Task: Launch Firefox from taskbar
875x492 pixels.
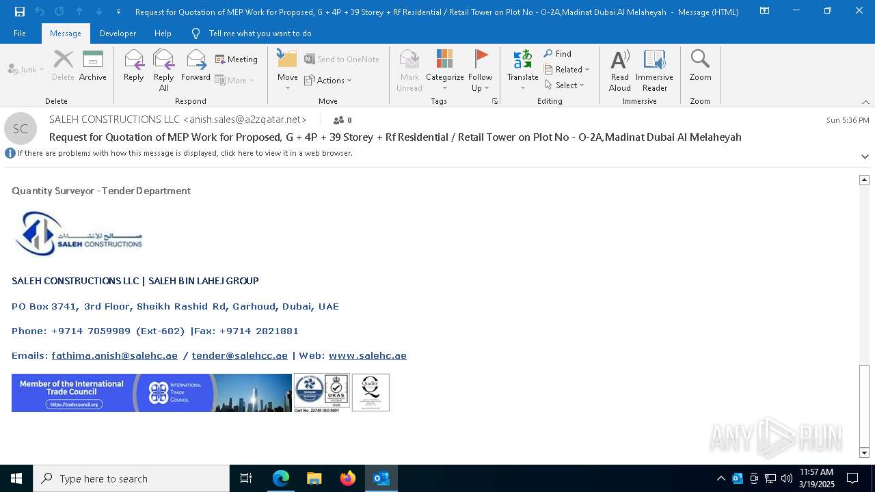Action: point(348,478)
